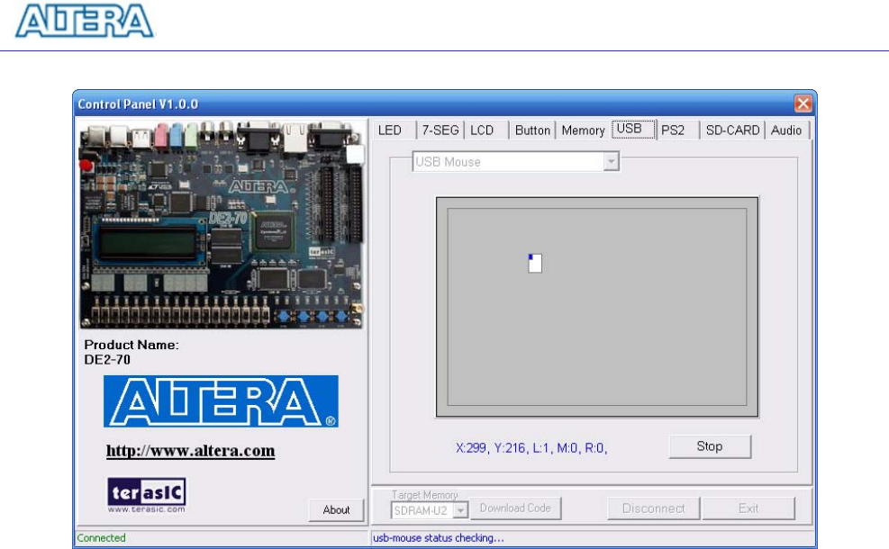Open the 7-SEG tab
This screenshot has height=549, width=889.
pyautogui.click(x=440, y=130)
